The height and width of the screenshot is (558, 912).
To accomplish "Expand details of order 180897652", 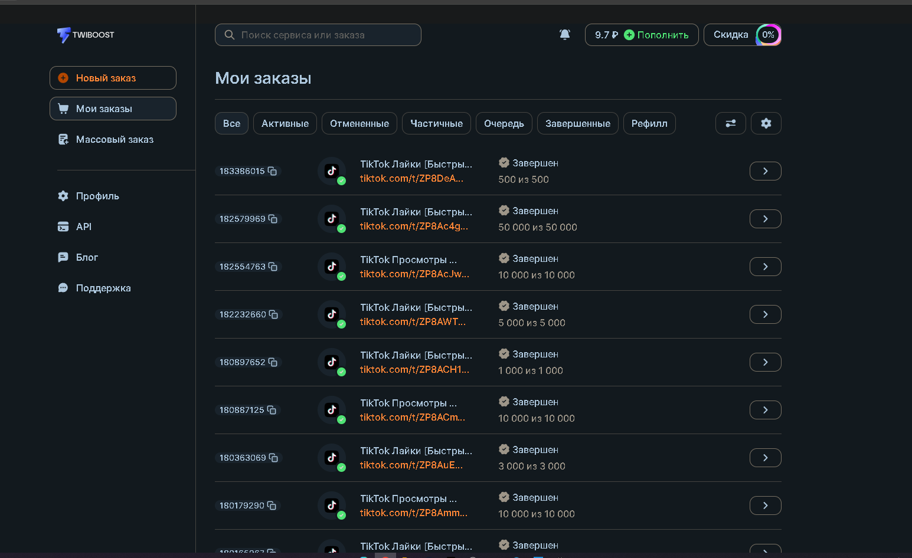I will coord(766,362).
